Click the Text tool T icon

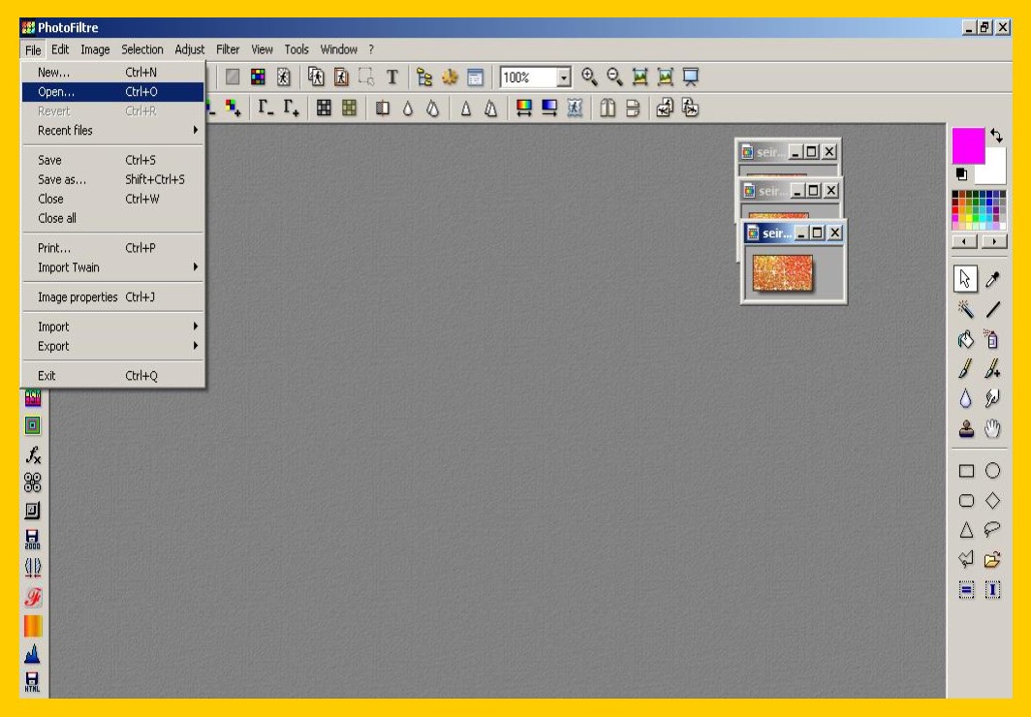pyautogui.click(x=392, y=78)
